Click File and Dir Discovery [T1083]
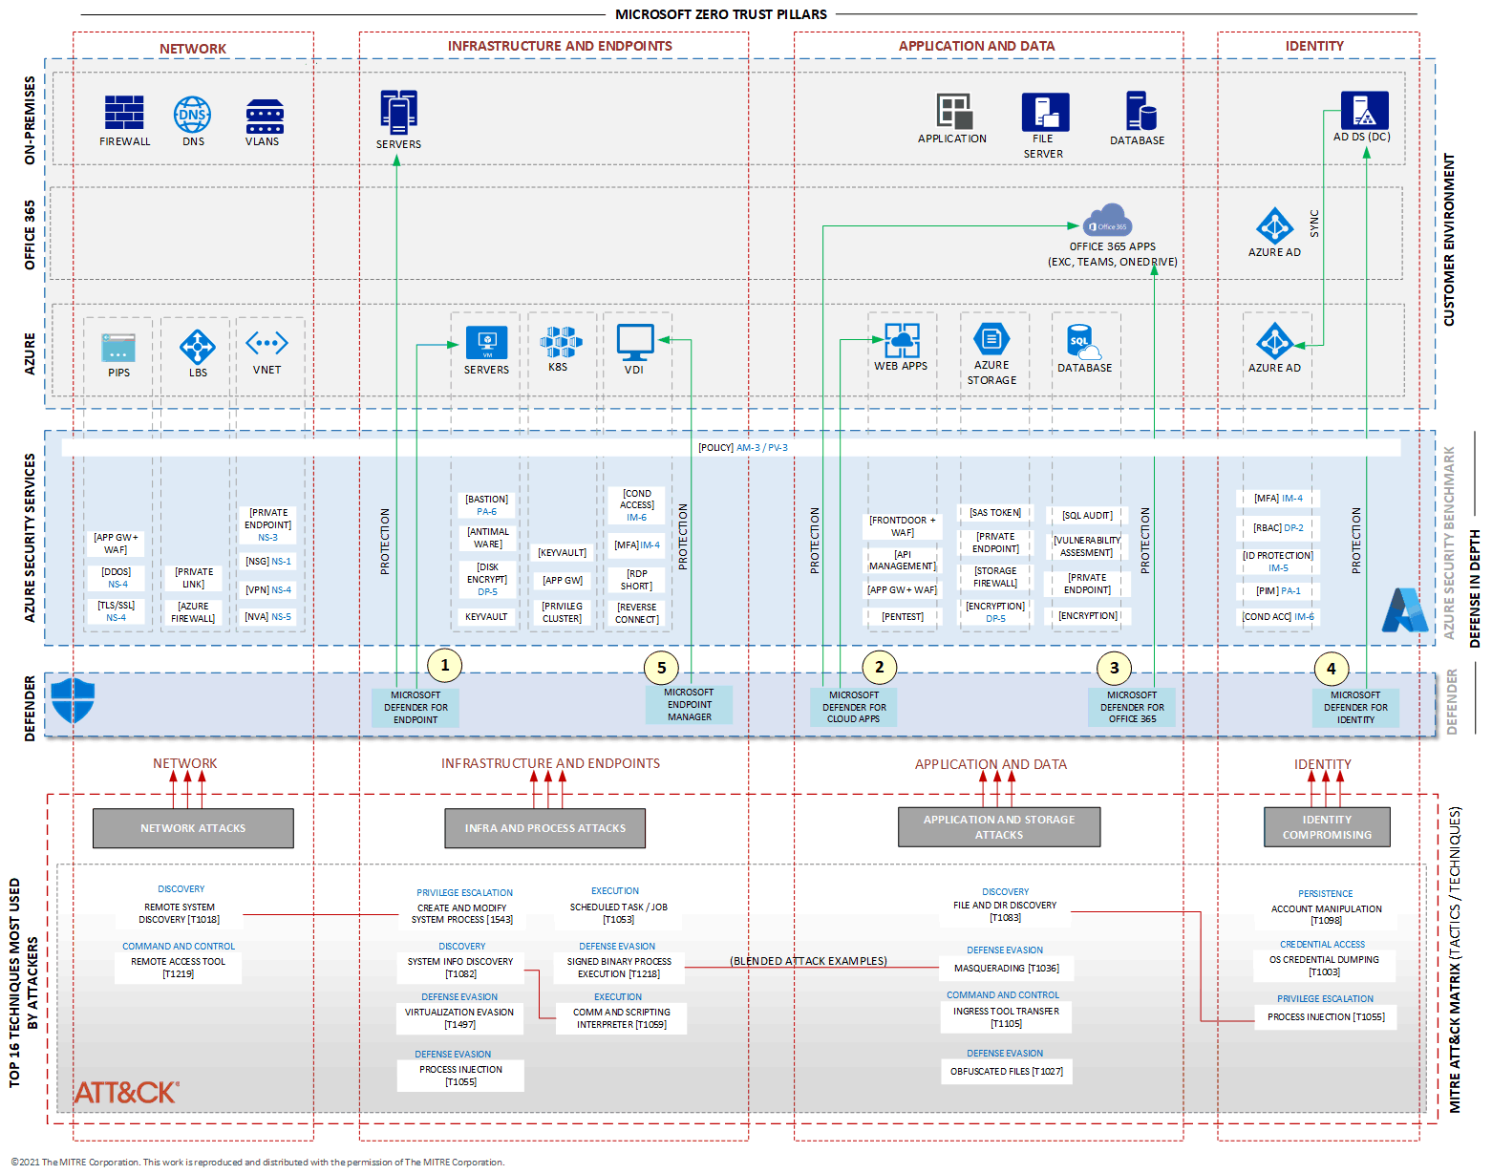Screen dimensions: 1492x1174 pyautogui.click(x=1005, y=911)
